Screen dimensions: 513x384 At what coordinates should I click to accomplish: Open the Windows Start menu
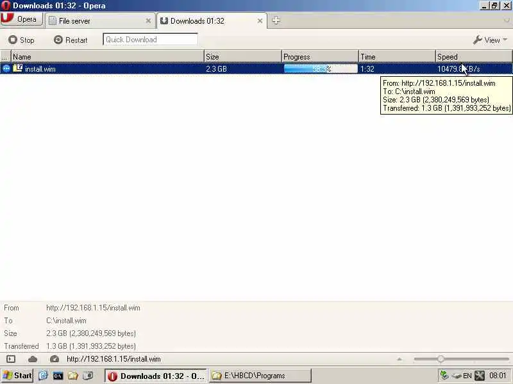[x=17, y=376]
